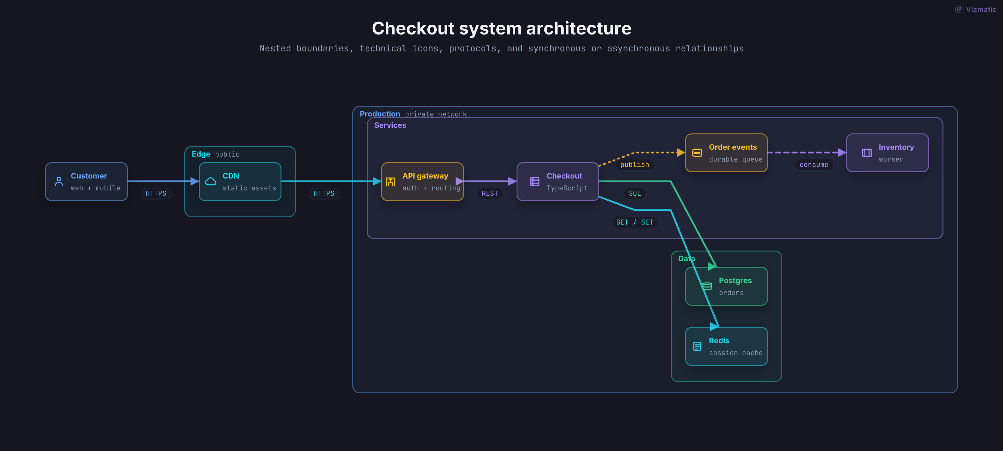Screen dimensions: 1003x451
Task: Select the Customer node title
Action: (x=89, y=176)
